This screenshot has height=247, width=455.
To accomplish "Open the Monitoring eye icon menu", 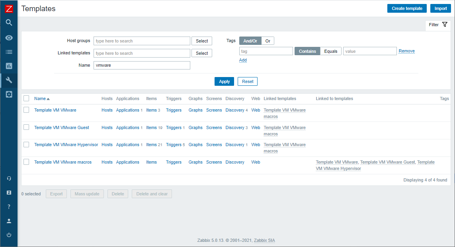I will [9, 38].
